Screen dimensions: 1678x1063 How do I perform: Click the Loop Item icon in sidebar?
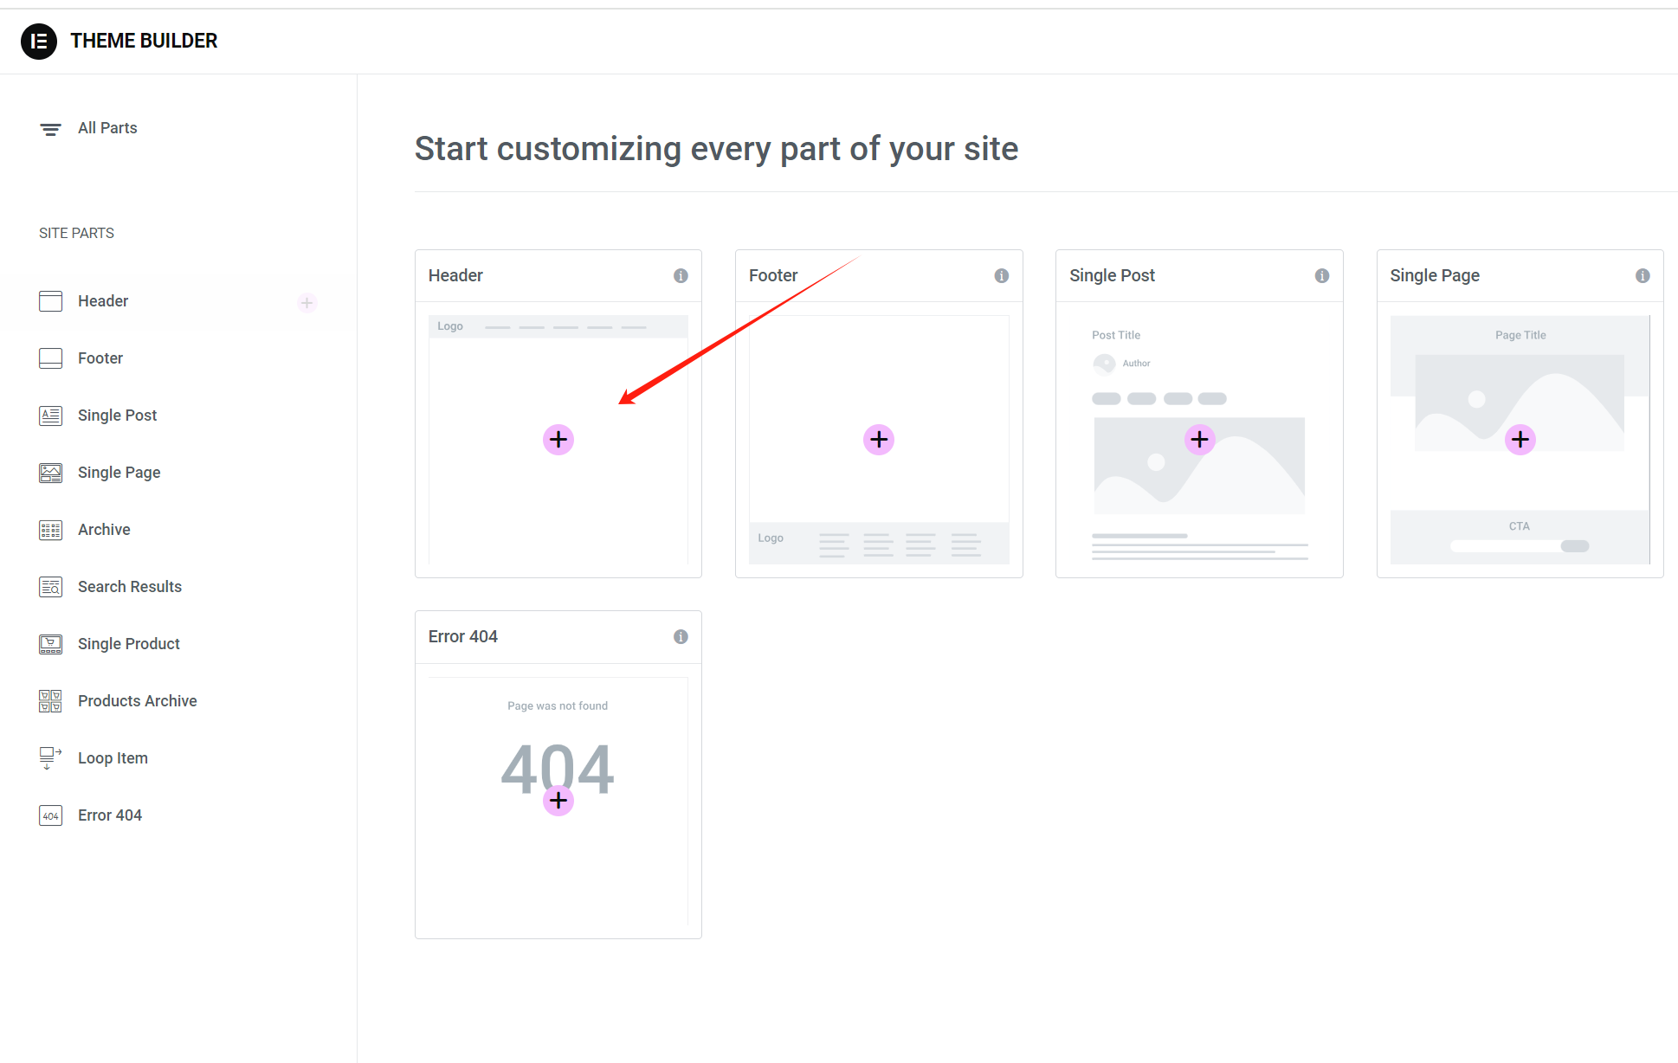49,757
